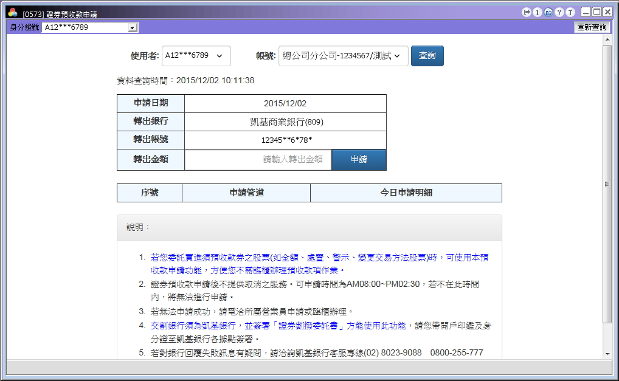Expand the 使用者 dropdown
The height and width of the screenshot is (381, 619).
[x=196, y=56]
